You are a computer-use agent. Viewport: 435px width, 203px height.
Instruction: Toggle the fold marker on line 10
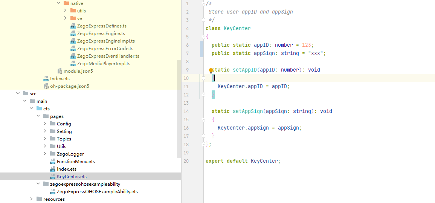tap(204, 78)
